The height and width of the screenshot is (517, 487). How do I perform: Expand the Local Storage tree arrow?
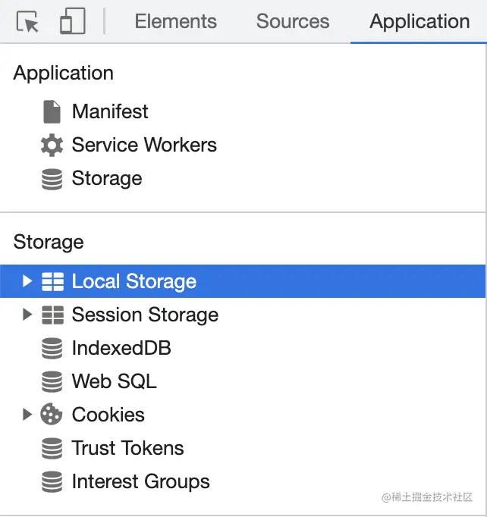pyautogui.click(x=27, y=281)
